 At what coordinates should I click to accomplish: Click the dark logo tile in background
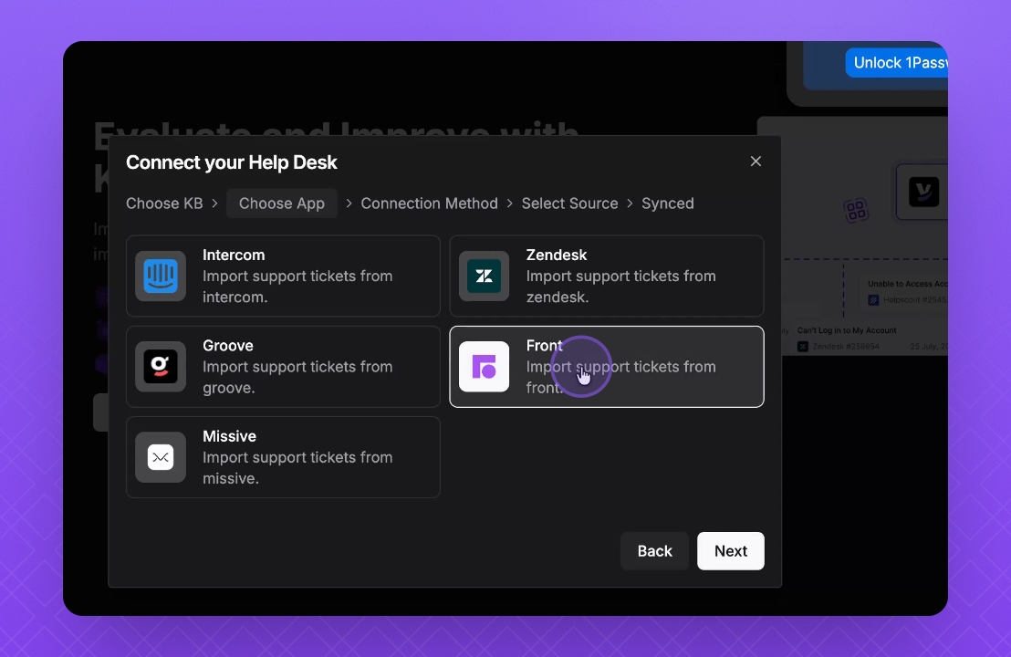pyautogui.click(x=923, y=192)
